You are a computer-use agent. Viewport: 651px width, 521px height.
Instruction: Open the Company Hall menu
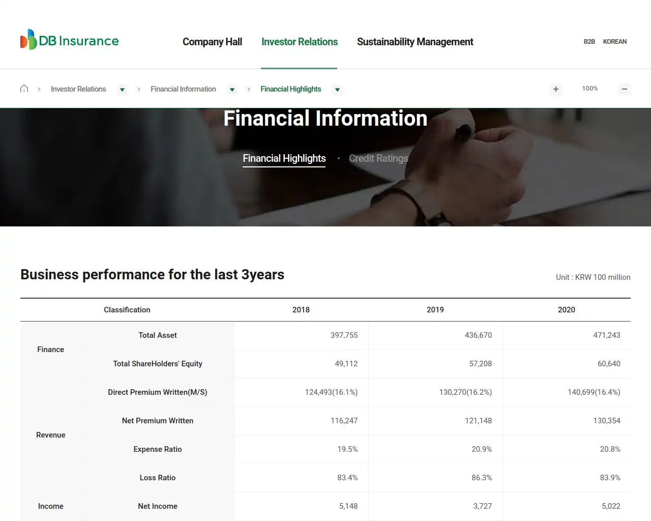click(212, 42)
